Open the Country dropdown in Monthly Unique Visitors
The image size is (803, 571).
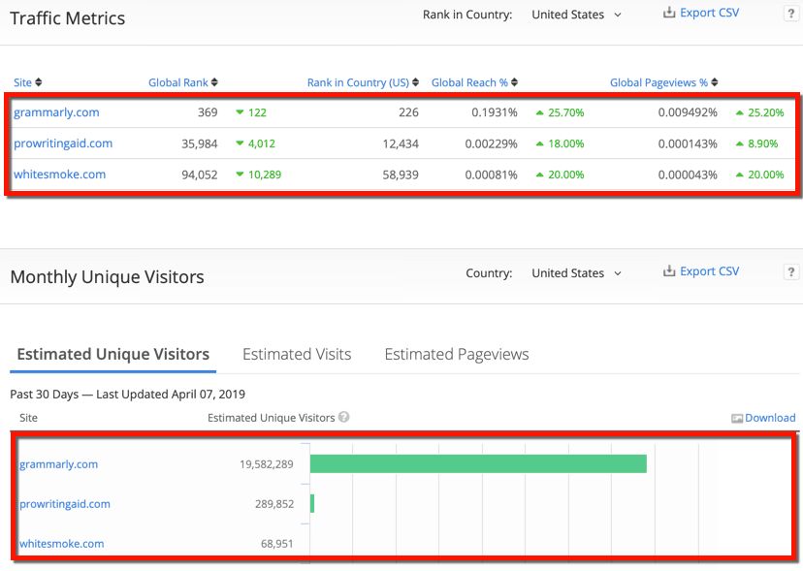point(576,273)
